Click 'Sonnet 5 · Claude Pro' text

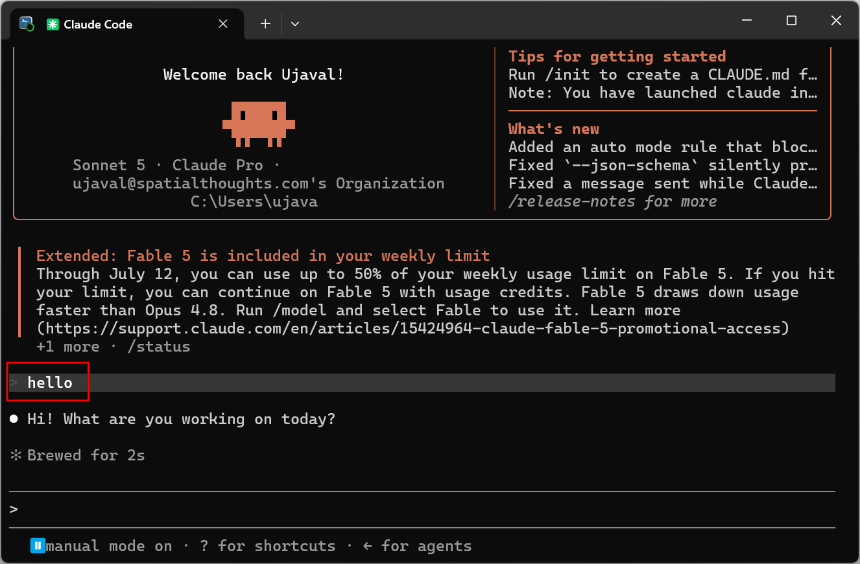(168, 165)
